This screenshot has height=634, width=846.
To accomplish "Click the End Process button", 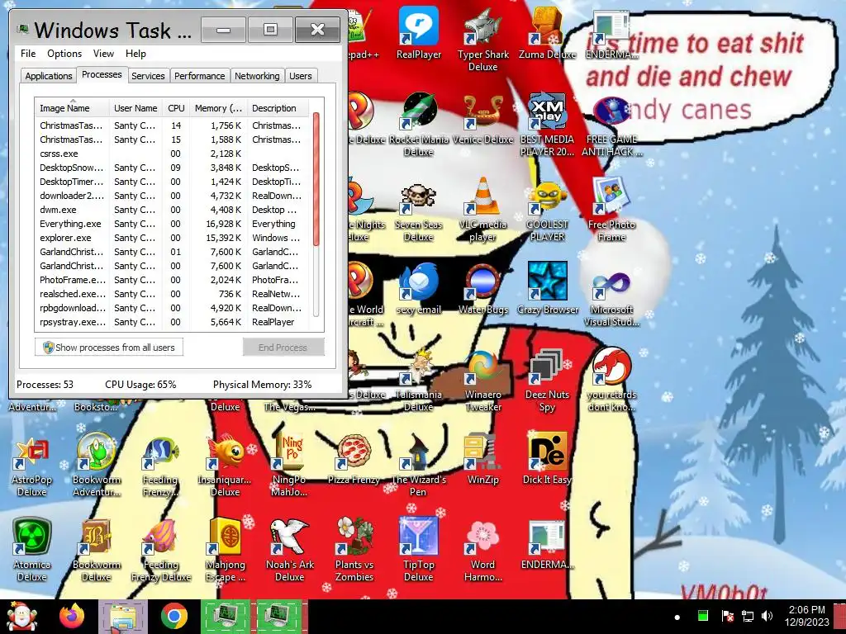I will pyautogui.click(x=283, y=348).
